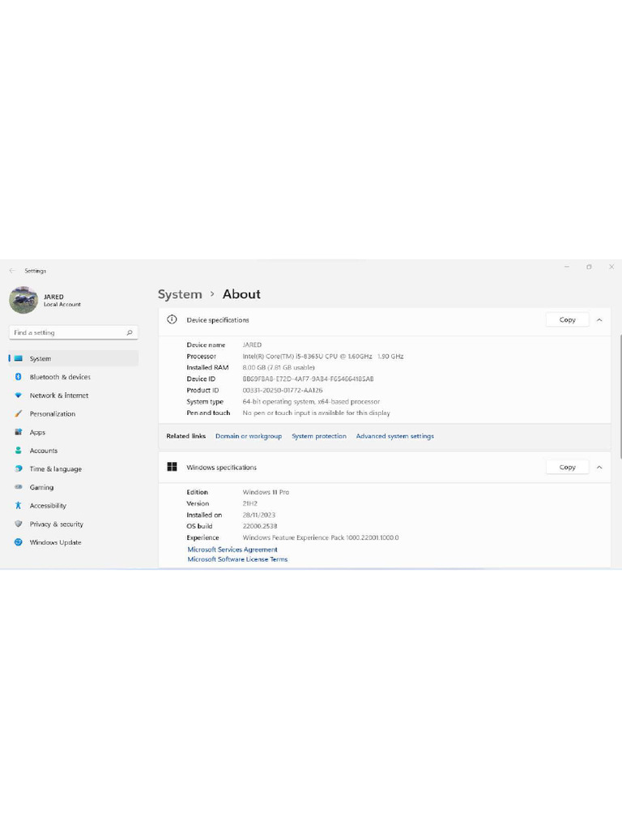Open Domain or workgroup link
The width and height of the screenshot is (622, 830).
pos(249,436)
